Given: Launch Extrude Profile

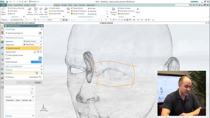Looking at the screenshot, I should pyautogui.click(x=55, y=14).
